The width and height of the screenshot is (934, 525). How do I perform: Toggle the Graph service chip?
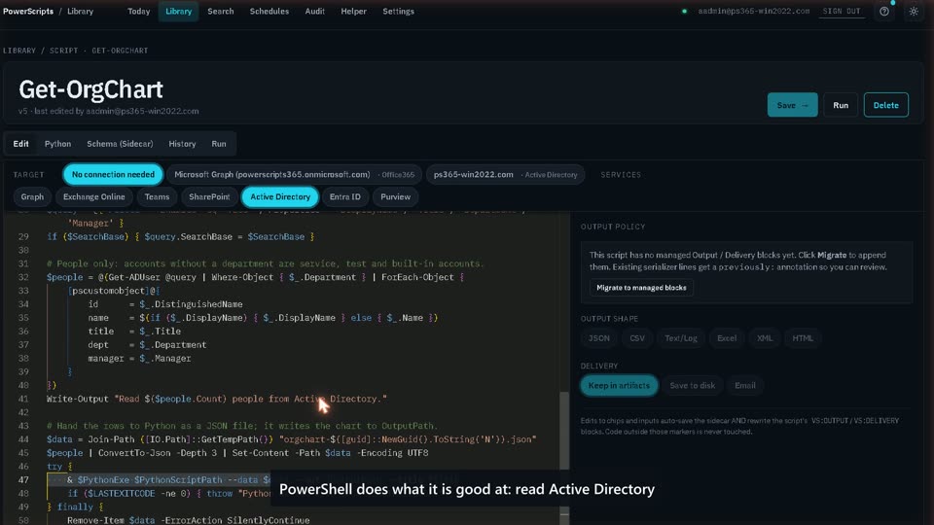[32, 197]
